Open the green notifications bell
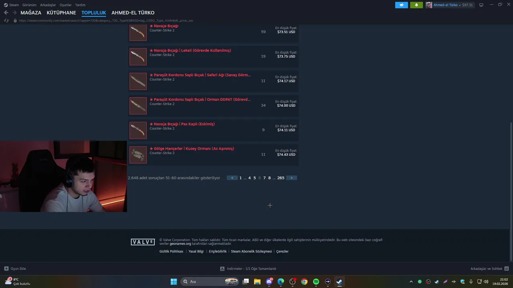 tap(416, 5)
